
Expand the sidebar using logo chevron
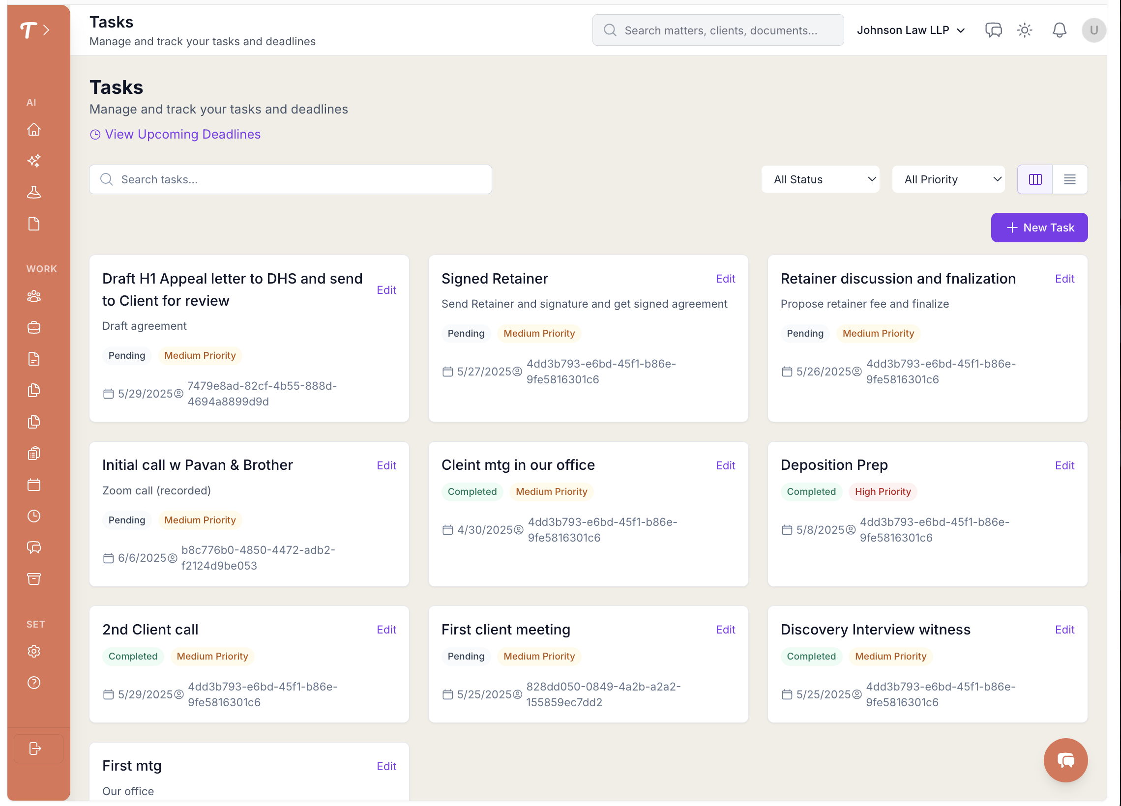pyautogui.click(x=46, y=30)
